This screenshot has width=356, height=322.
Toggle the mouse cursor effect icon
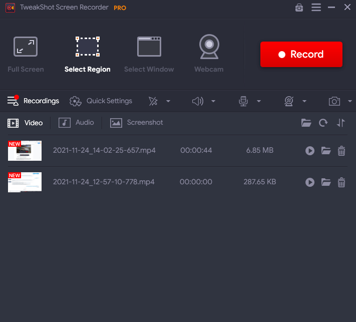coord(153,101)
